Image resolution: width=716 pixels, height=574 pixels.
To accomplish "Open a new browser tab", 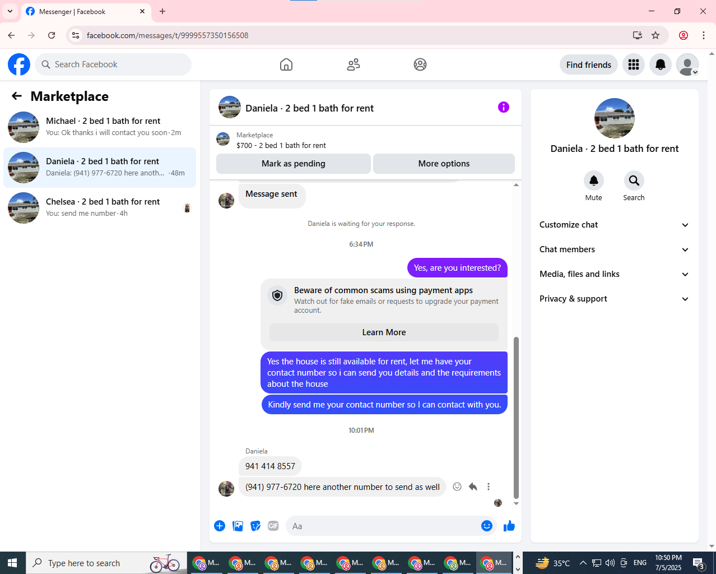I will tap(162, 11).
